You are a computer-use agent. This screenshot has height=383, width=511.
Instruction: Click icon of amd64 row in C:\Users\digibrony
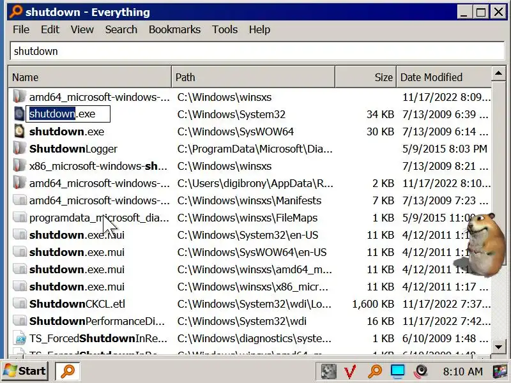(x=20, y=183)
